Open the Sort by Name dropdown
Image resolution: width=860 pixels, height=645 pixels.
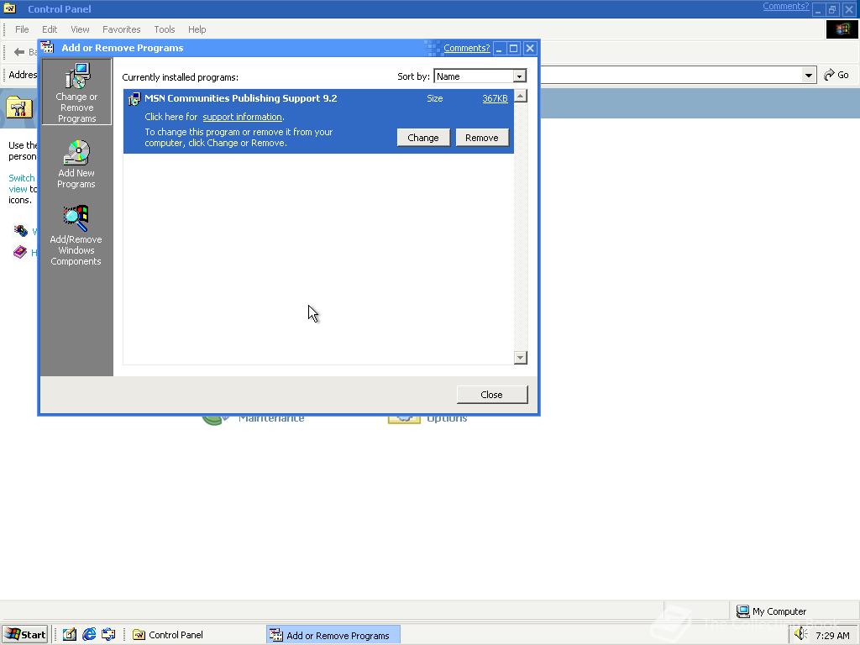click(x=519, y=76)
